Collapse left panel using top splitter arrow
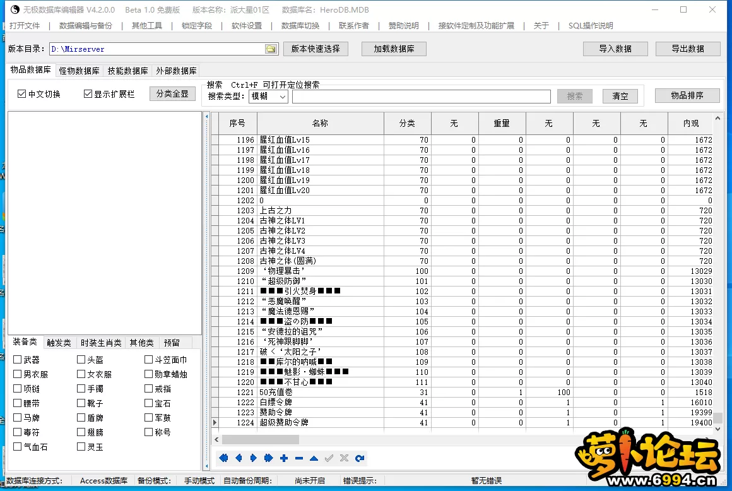Viewport: 732px width, 491px height. [x=207, y=117]
